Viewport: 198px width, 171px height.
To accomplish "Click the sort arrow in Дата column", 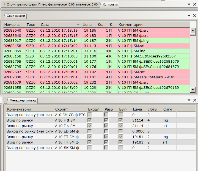I will (x=78, y=25).
